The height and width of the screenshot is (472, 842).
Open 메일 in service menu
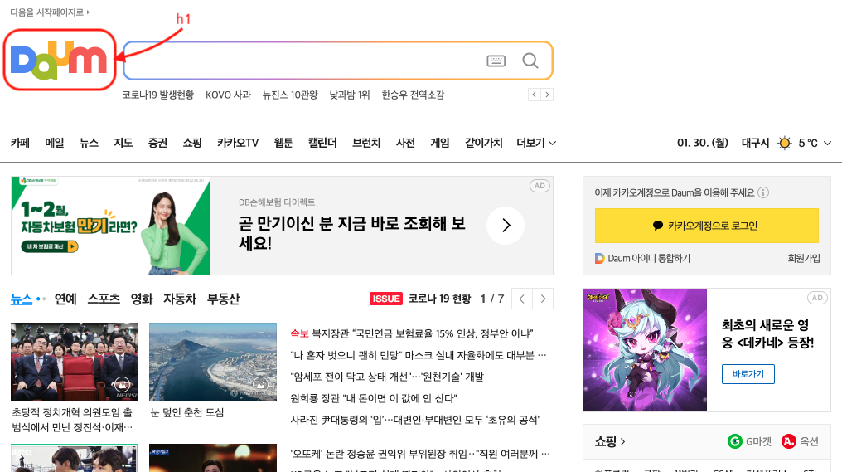(x=54, y=143)
